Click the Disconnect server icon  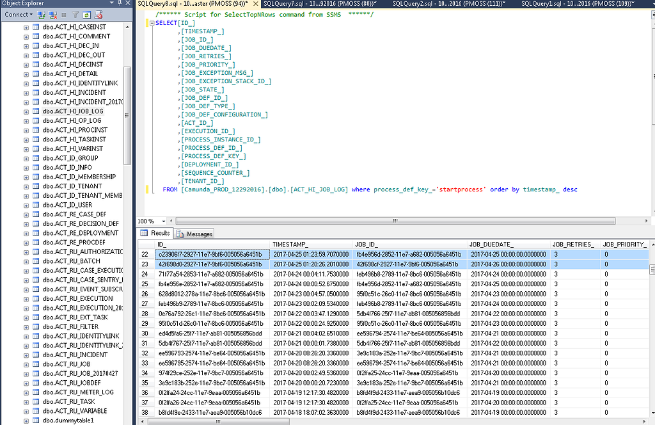(52, 15)
